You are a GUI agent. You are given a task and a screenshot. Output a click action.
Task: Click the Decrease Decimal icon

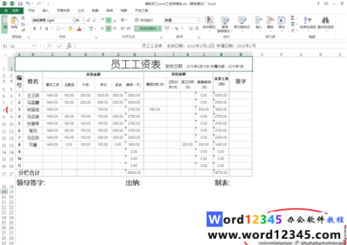tap(196, 28)
